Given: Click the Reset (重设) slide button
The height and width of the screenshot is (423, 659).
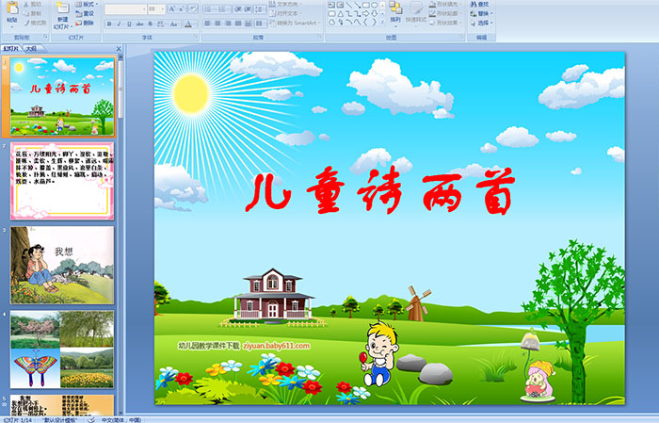Looking at the screenshot, I should [x=85, y=13].
